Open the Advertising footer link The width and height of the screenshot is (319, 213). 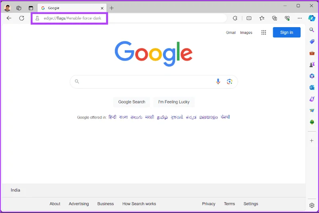[79, 204]
